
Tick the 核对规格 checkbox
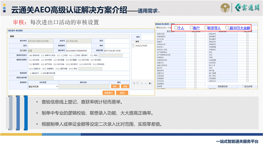click(x=44, y=60)
